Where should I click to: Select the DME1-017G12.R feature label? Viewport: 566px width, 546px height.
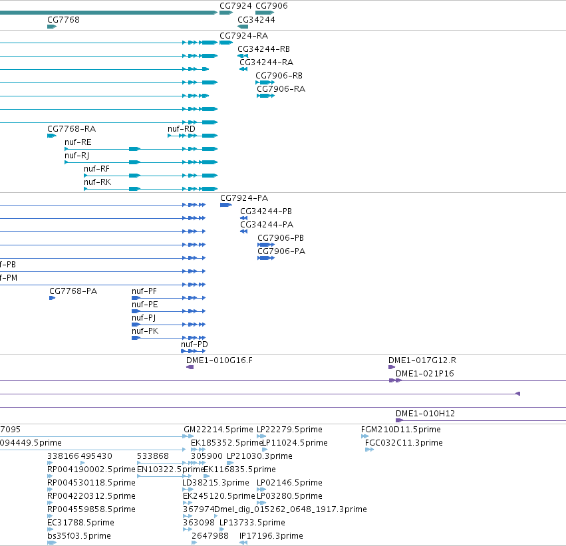[x=422, y=360]
